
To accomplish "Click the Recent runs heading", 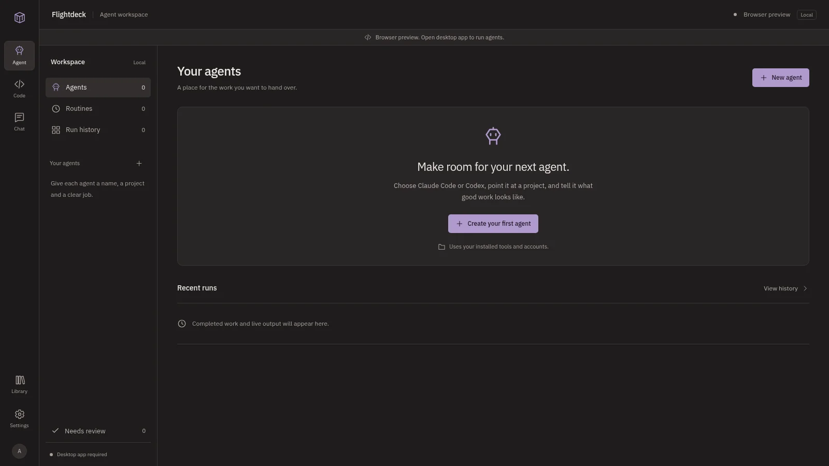I will (x=197, y=288).
